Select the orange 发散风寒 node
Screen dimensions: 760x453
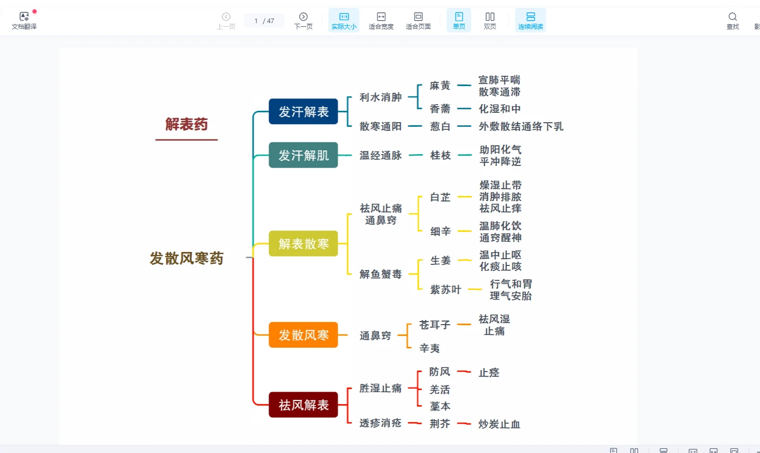coord(303,335)
